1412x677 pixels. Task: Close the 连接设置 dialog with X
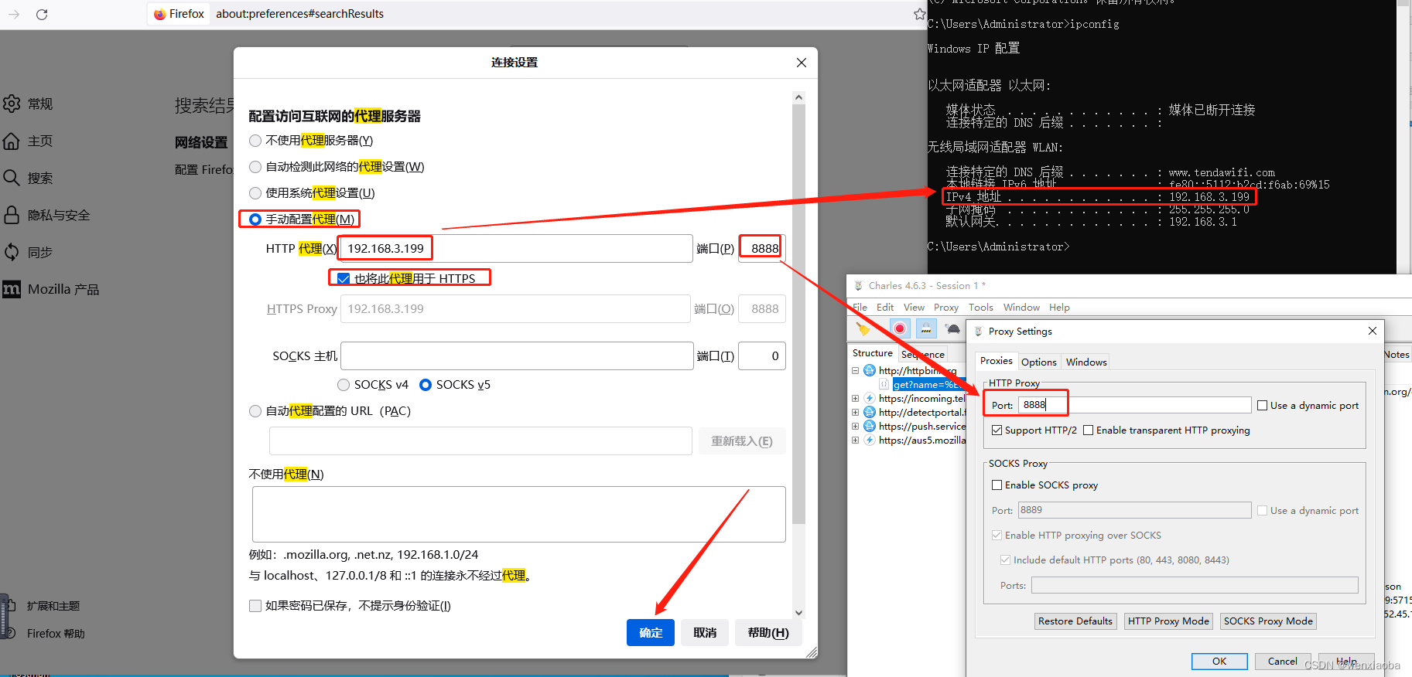click(x=802, y=63)
